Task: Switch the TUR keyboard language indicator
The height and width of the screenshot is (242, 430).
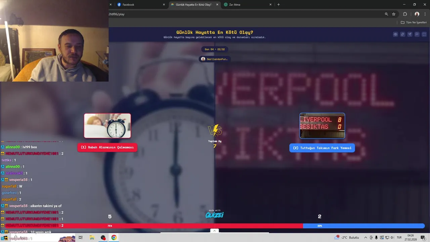Action: (x=399, y=238)
